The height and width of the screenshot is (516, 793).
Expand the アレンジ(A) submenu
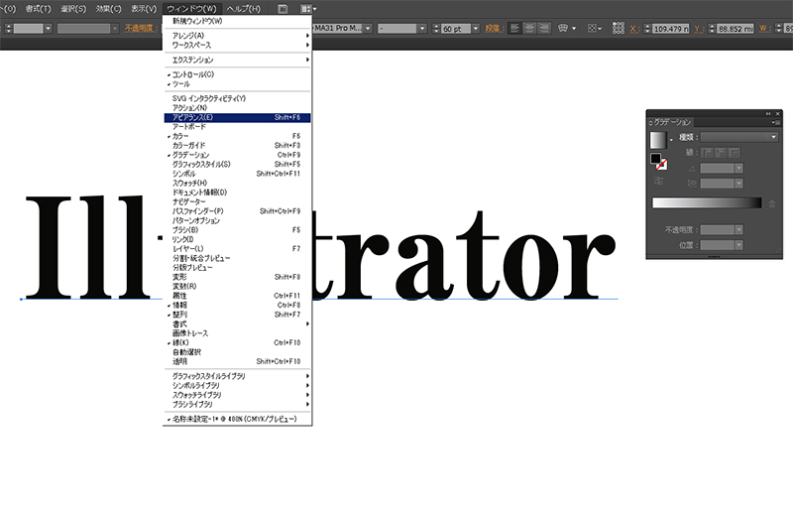[x=237, y=36]
